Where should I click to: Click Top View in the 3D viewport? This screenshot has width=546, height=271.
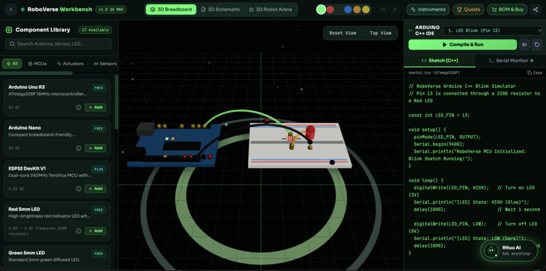pos(381,33)
